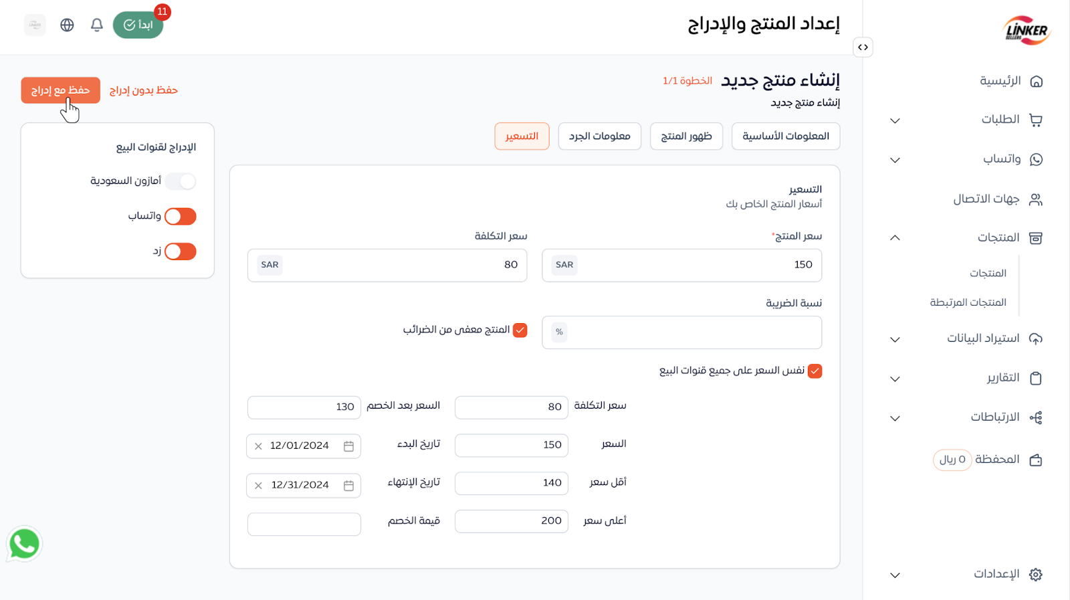Click حفظ بدون إدراج link
The height and width of the screenshot is (600, 1070).
(x=144, y=90)
